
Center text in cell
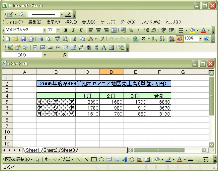tap(99, 30)
